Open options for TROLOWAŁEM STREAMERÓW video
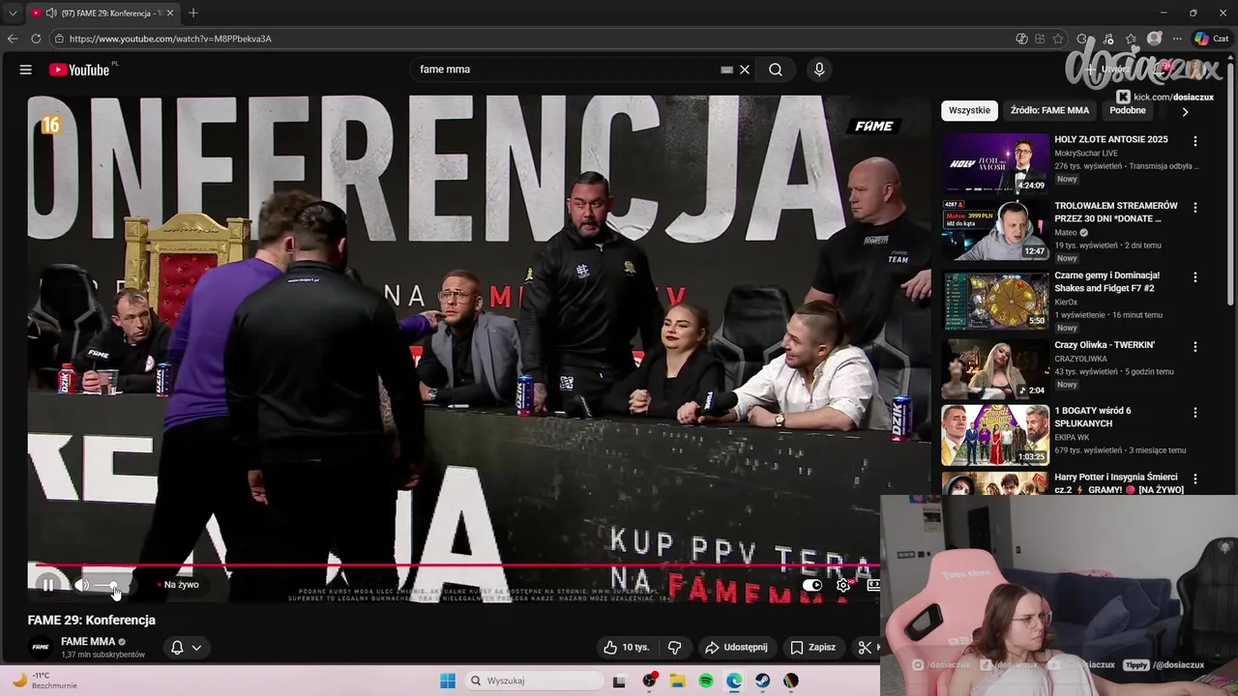The image size is (1238, 696). (x=1194, y=208)
